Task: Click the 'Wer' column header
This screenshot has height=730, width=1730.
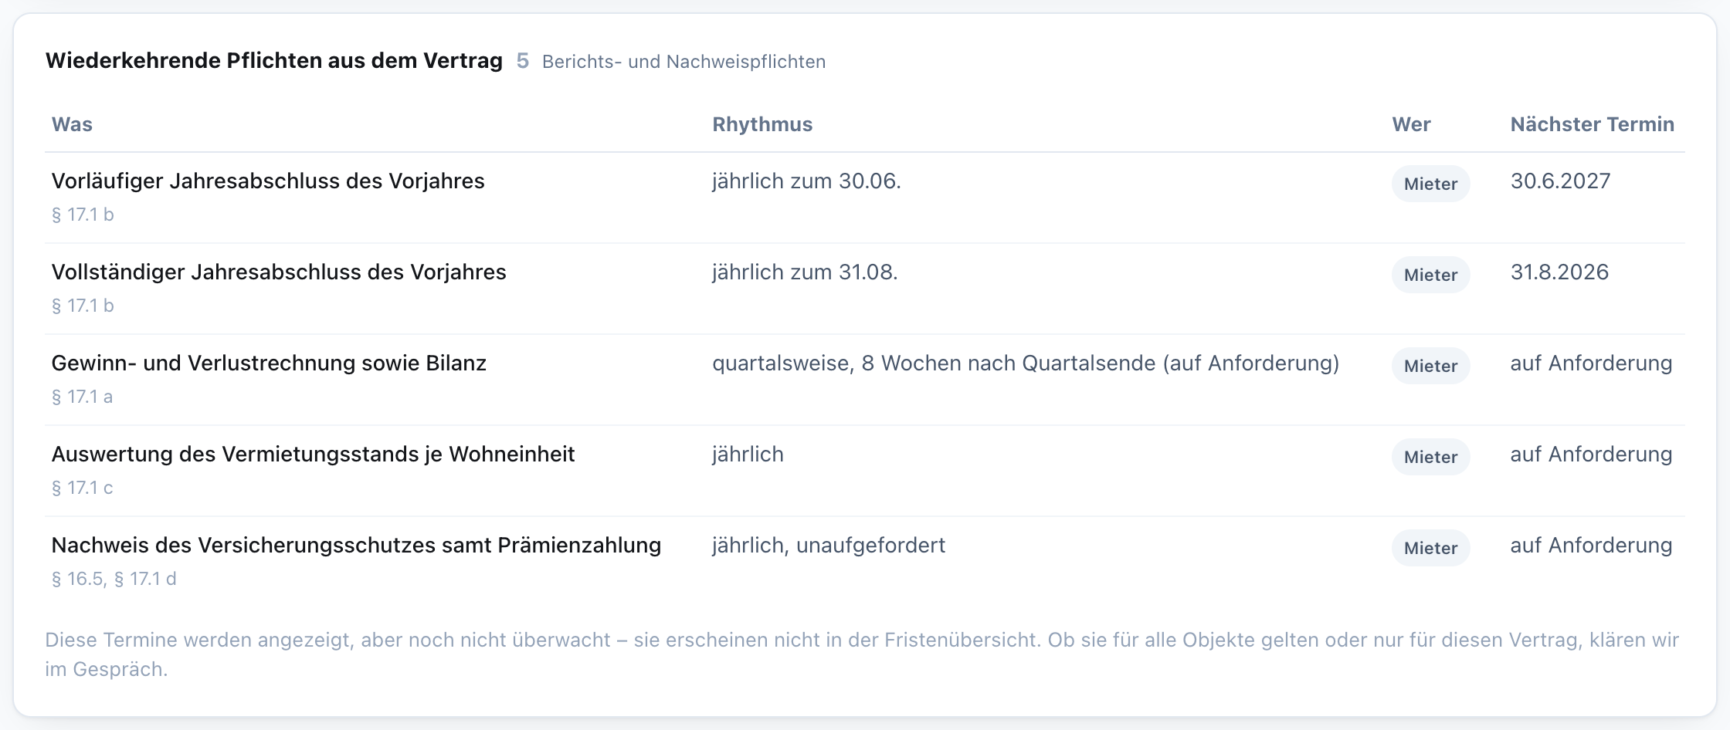Action: [1411, 124]
